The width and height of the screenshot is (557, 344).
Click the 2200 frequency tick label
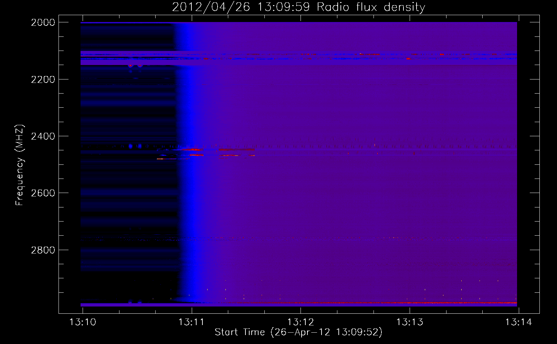[43, 79]
